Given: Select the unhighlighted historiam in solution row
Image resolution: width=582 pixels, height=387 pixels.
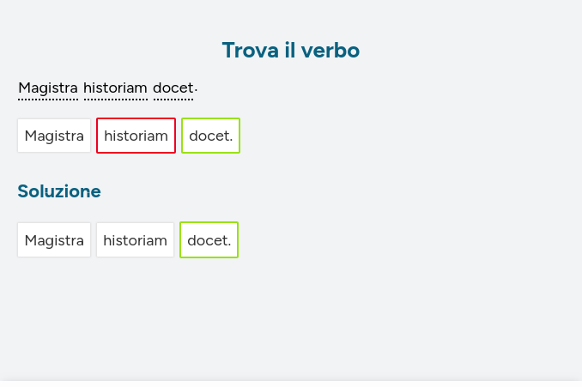Looking at the screenshot, I should pos(135,240).
